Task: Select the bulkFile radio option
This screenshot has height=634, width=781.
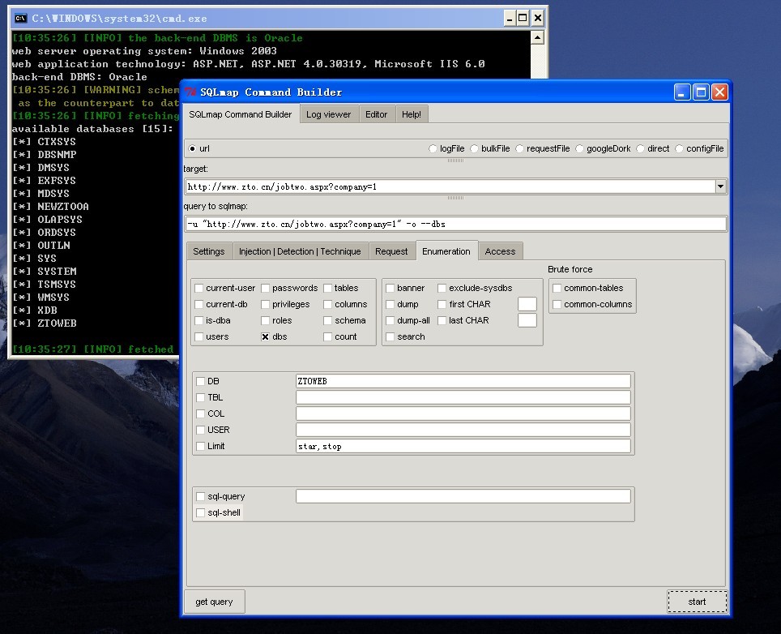Action: pos(474,148)
